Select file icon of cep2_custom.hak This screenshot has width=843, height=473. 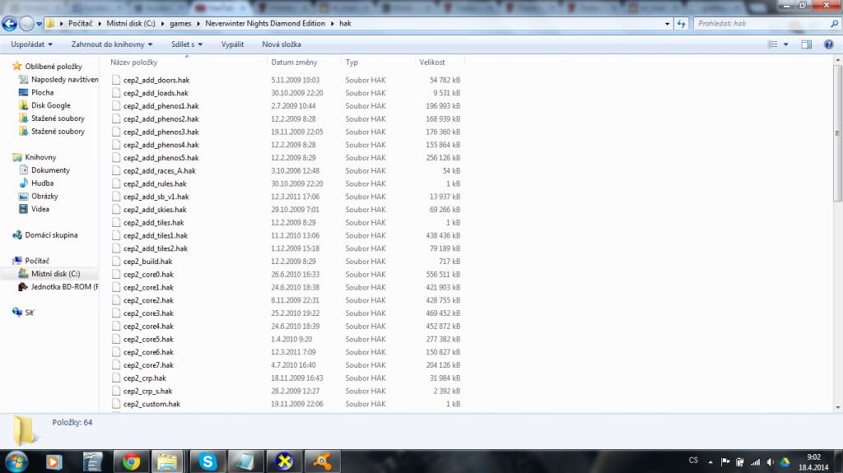[116, 404]
